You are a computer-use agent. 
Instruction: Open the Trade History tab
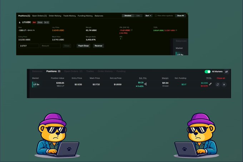pyautogui.click(x=69, y=16)
